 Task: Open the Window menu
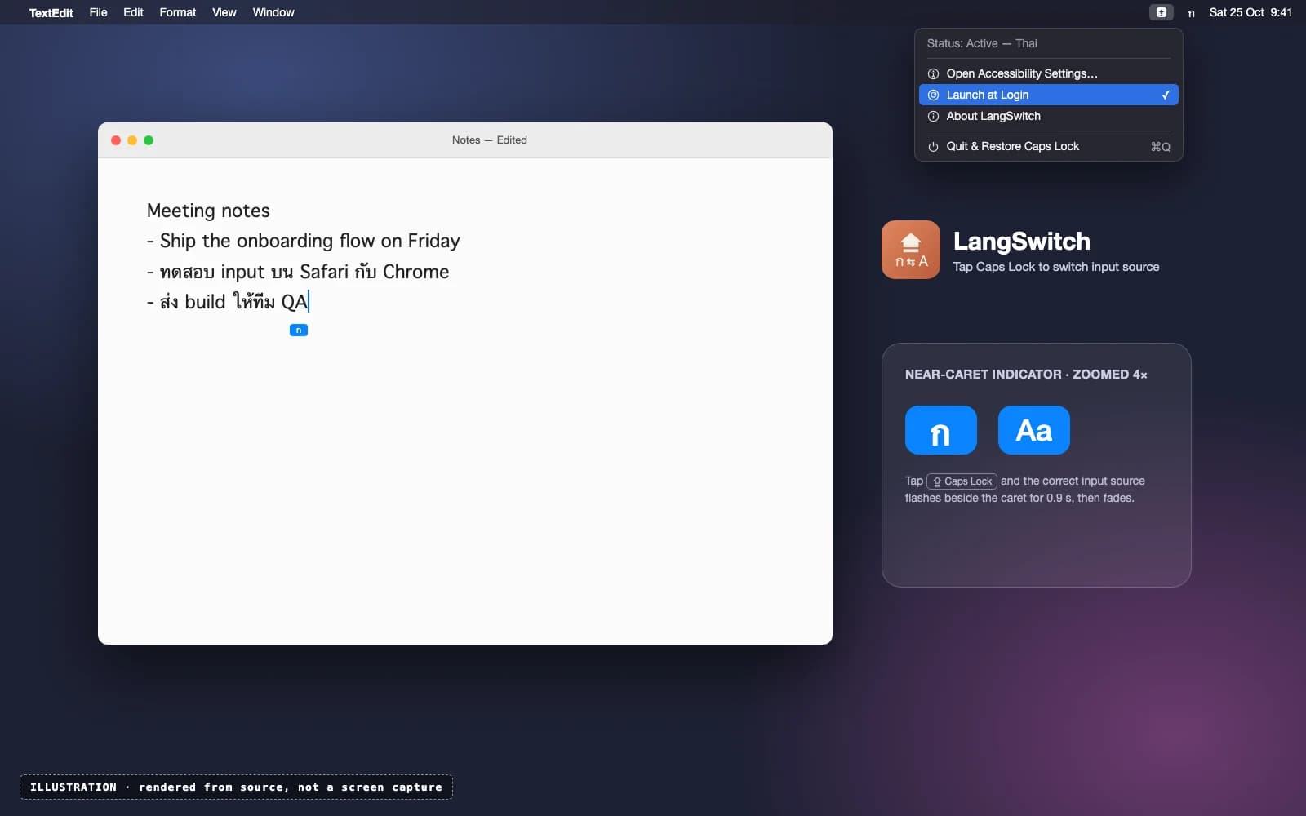(x=273, y=12)
